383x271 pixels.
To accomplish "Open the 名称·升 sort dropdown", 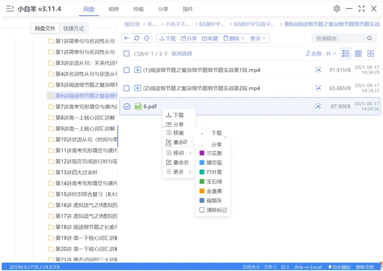I will pos(320,53).
